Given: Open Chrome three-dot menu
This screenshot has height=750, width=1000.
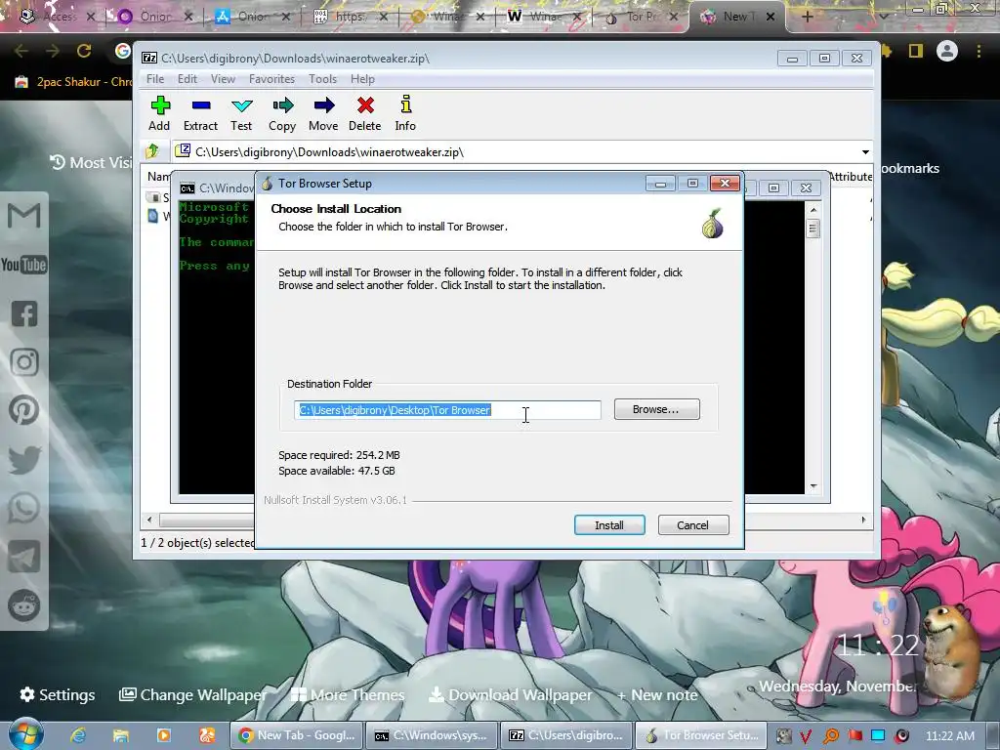Looking at the screenshot, I should [x=979, y=51].
